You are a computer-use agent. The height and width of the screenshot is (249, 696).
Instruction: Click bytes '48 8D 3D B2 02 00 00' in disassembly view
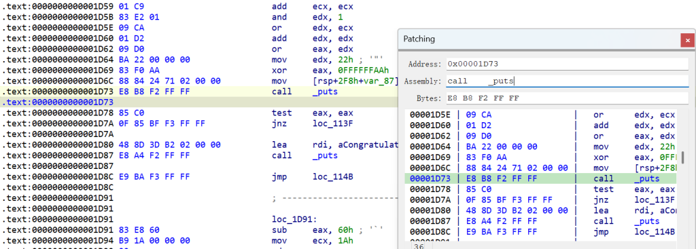tap(169, 145)
